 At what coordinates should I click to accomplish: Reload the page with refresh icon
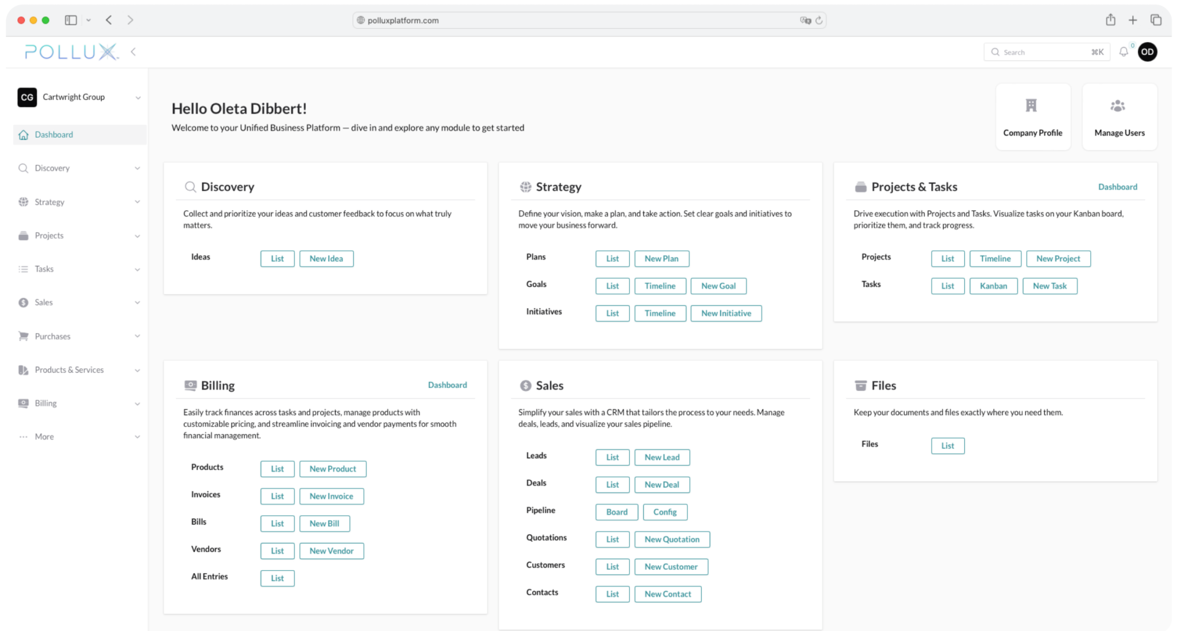pyautogui.click(x=819, y=20)
